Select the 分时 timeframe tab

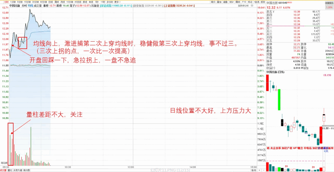coord(6,2)
